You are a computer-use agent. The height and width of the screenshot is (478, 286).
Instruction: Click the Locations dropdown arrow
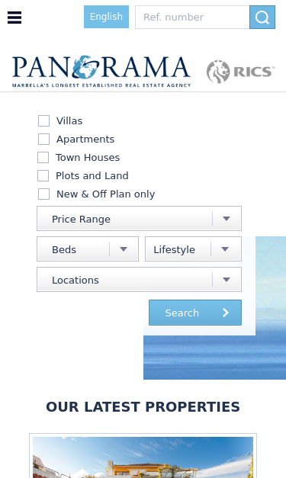pyautogui.click(x=227, y=280)
